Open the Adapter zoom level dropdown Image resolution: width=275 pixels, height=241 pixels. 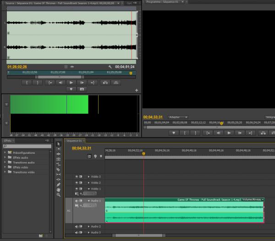(x=178, y=117)
